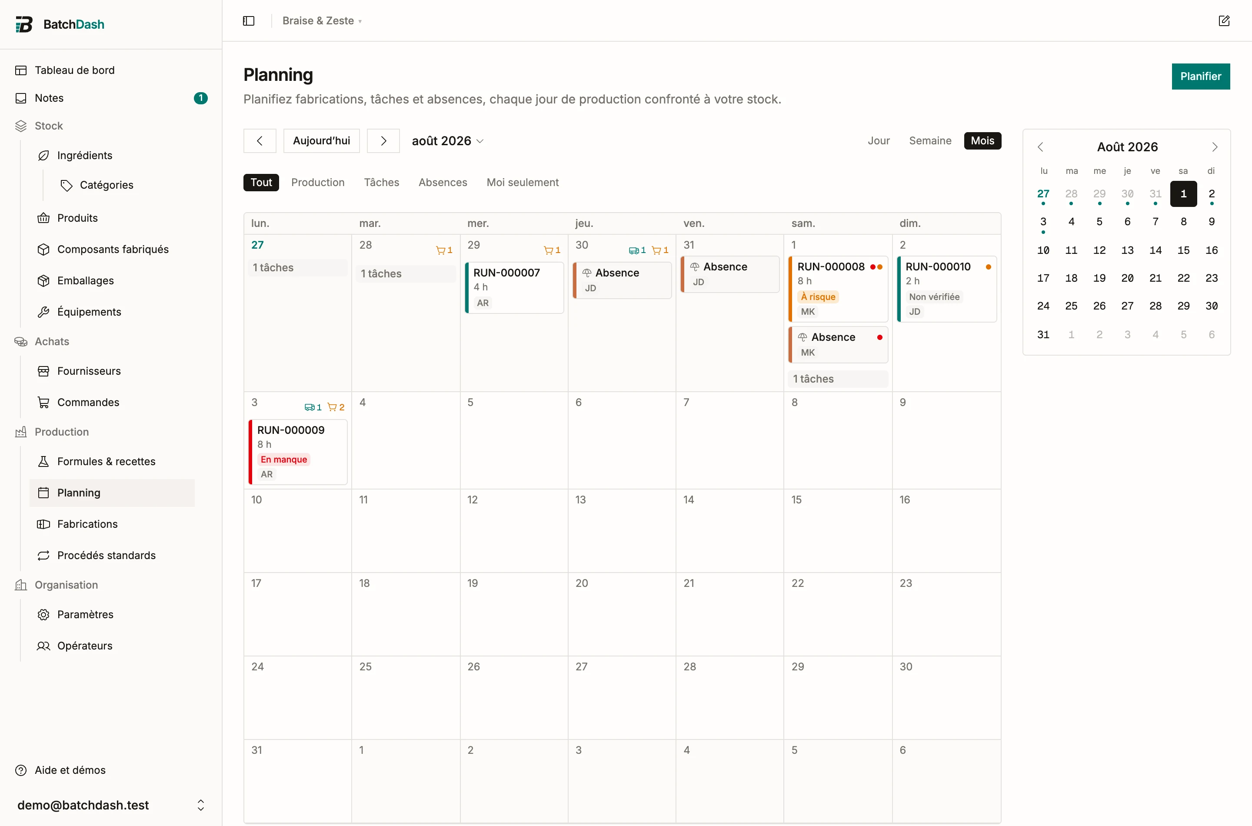Image resolution: width=1252 pixels, height=826 pixels.
Task: Expand the Braise & Zeste workspace selector
Action: [x=323, y=20]
